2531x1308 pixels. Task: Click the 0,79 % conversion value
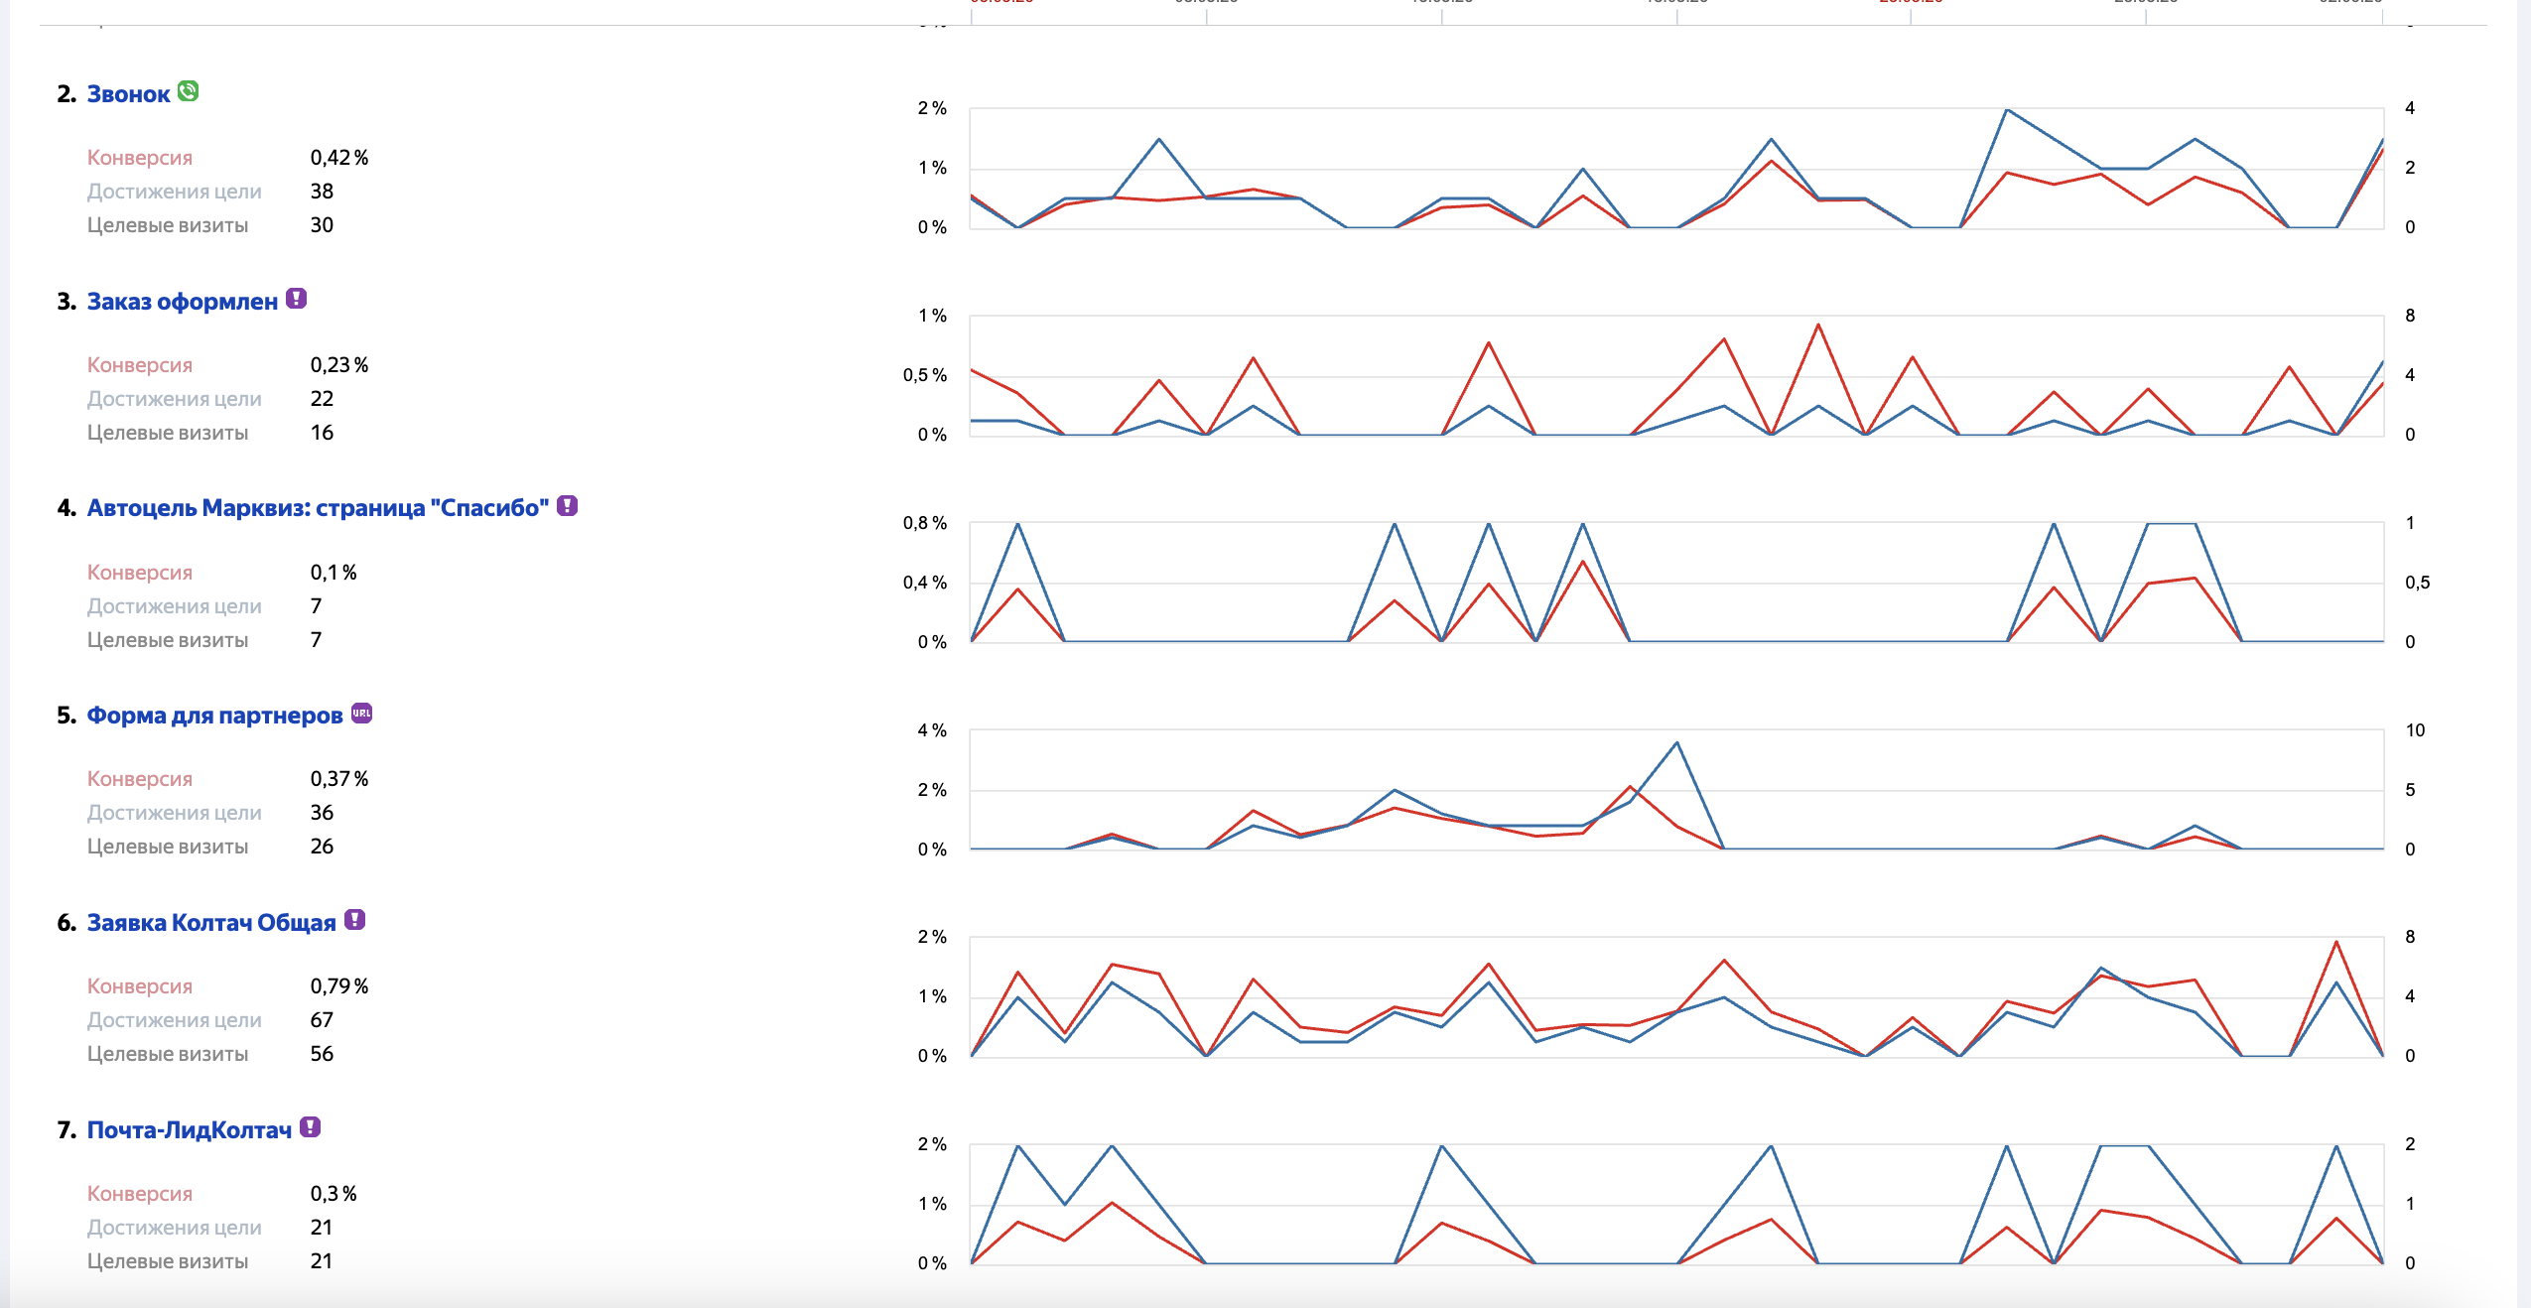[339, 986]
